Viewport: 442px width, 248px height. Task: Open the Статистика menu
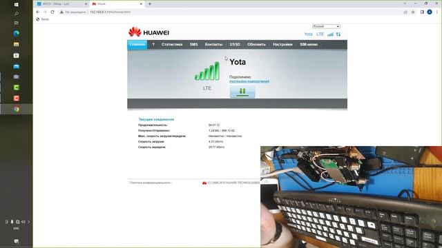(172, 44)
